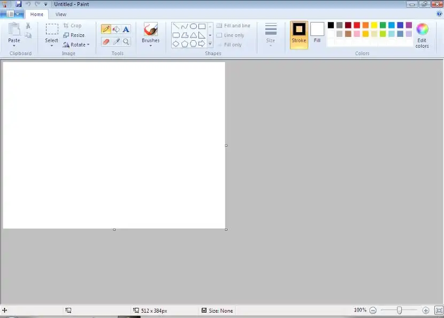Open the Help question mark icon
The width and height of the screenshot is (444, 318).
tap(439, 13)
